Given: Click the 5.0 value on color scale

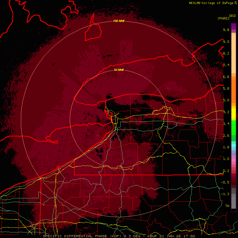Looking at the screenshot, I should (226, 100).
